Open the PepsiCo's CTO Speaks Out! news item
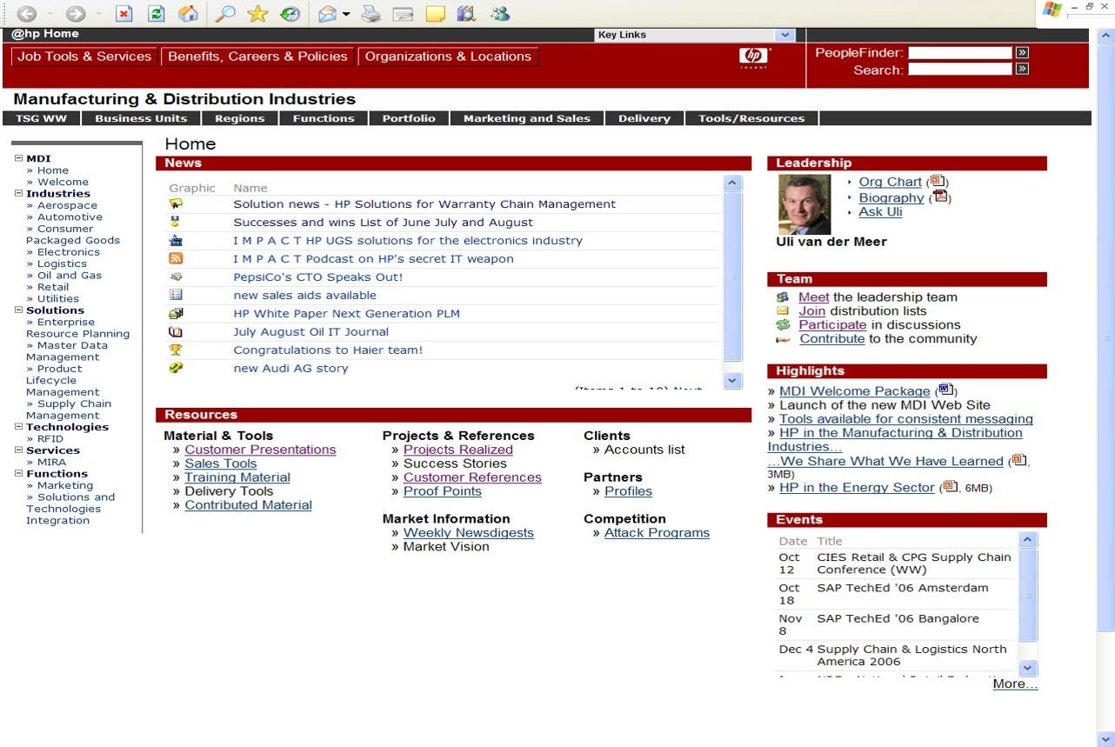 pyautogui.click(x=318, y=277)
